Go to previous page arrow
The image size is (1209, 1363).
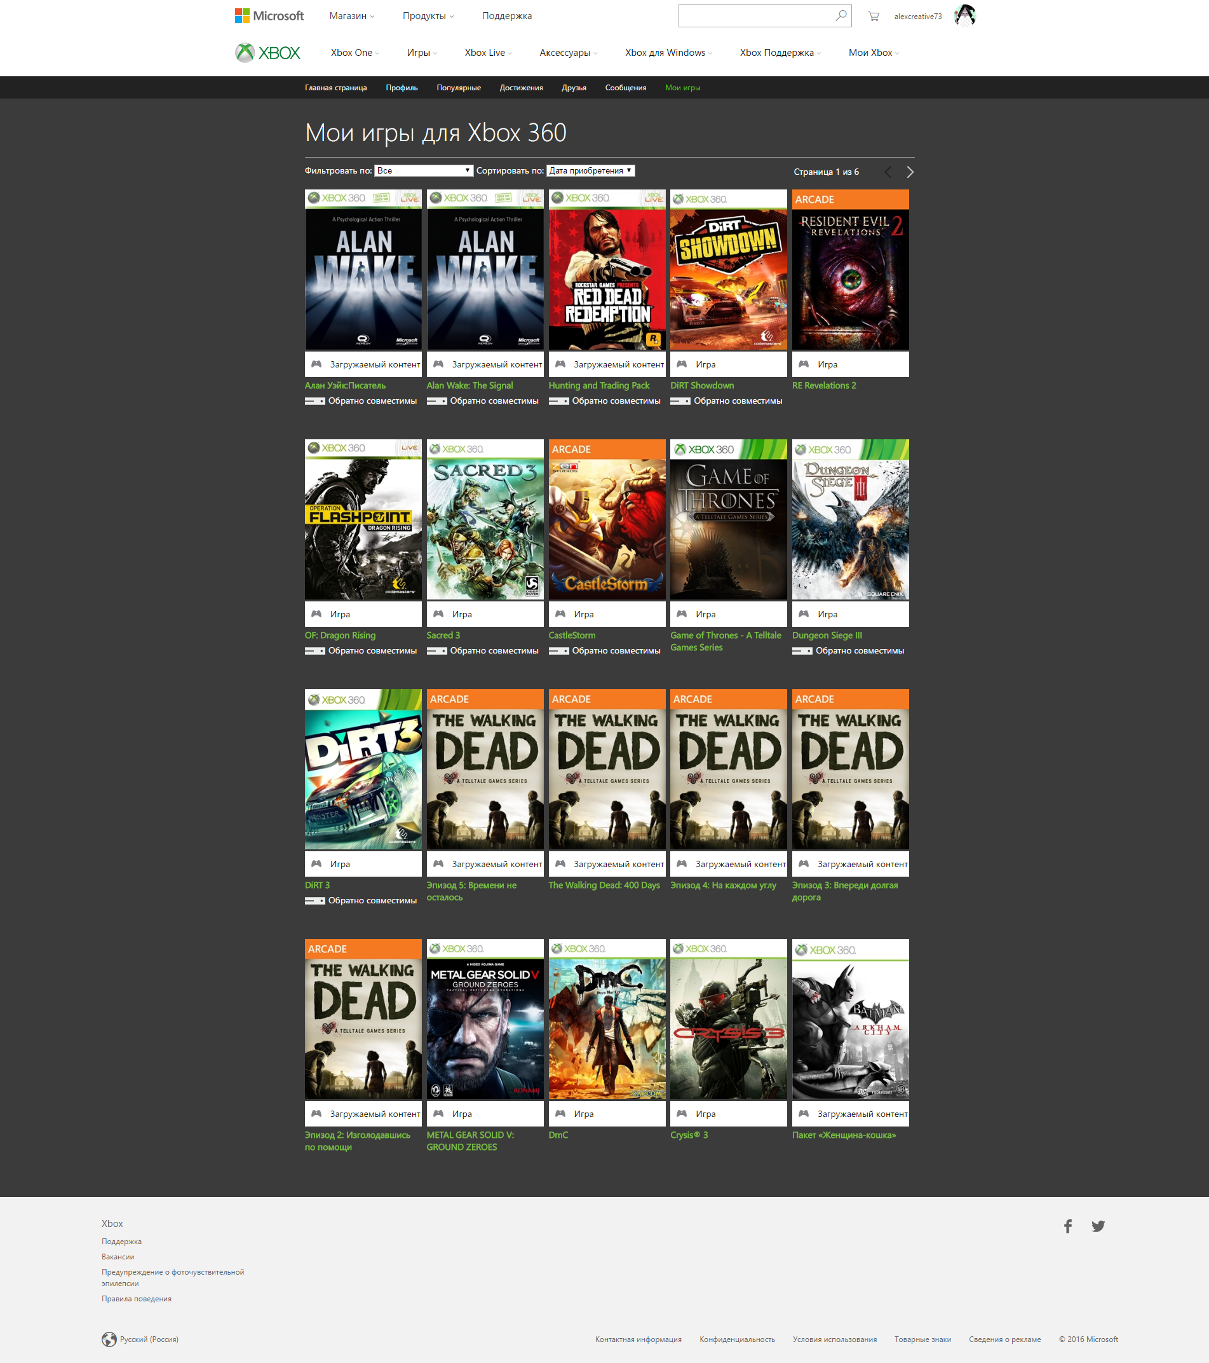tap(888, 172)
